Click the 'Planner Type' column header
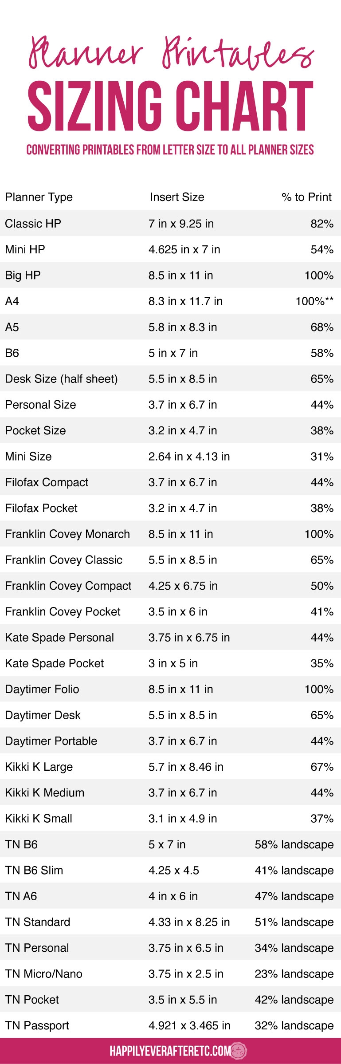This screenshot has width=341, height=1064. tap(39, 197)
